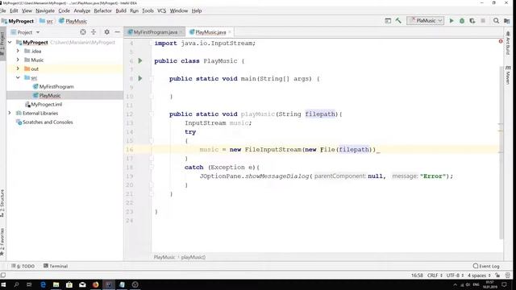
Task: Click the MyProgect breadcrumb in the navigation bar
Action: point(18,21)
